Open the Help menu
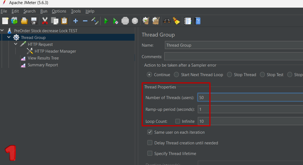 tap(90, 11)
